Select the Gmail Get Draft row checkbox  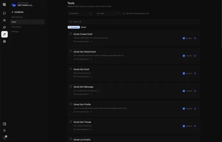[71, 69]
